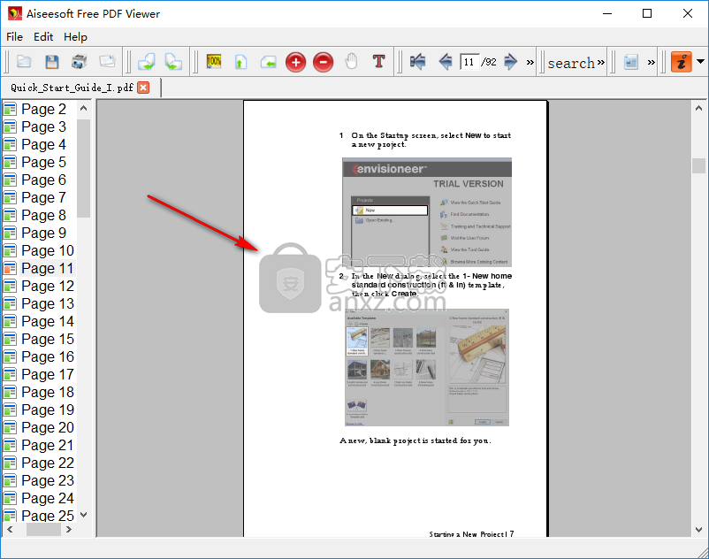Select the Text selection T tool

click(x=379, y=61)
